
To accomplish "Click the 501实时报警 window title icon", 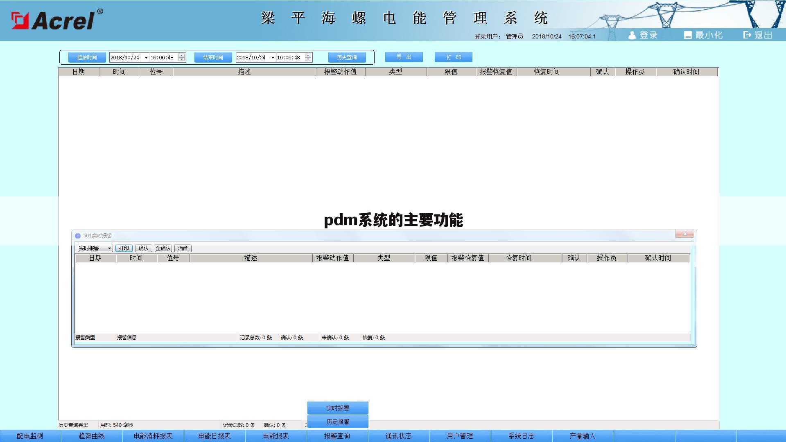I will (x=78, y=236).
